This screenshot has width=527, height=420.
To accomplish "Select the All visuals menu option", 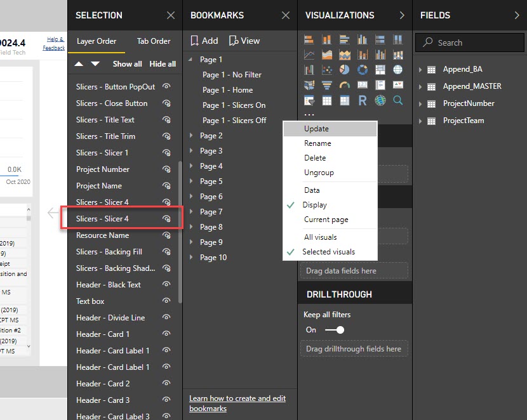I will pos(330,237).
